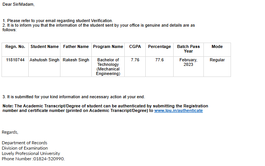Click the Student Name column header
The height and width of the screenshot is (166, 265).
coord(45,47)
